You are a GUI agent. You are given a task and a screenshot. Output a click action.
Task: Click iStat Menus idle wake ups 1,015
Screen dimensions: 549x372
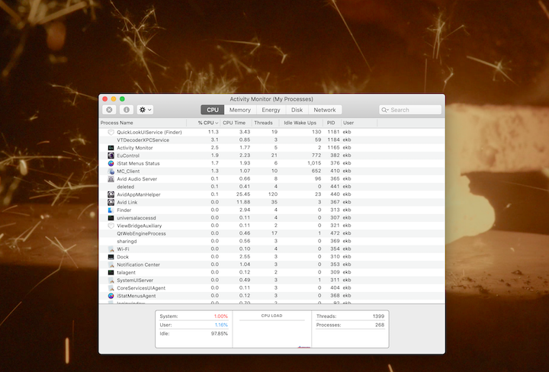tap(314, 163)
